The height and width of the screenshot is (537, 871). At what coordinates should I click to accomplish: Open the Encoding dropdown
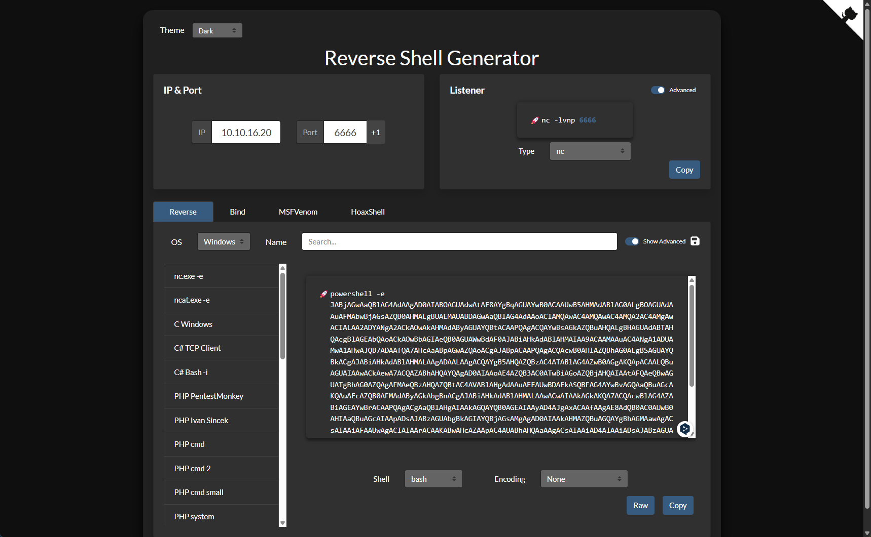(x=584, y=479)
